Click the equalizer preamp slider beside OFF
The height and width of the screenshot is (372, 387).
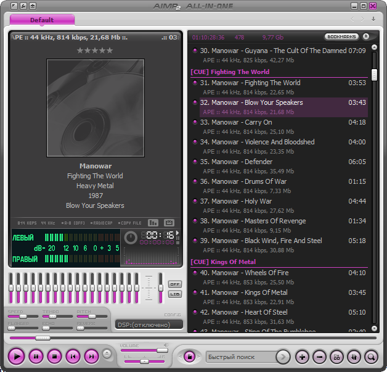pos(161,288)
